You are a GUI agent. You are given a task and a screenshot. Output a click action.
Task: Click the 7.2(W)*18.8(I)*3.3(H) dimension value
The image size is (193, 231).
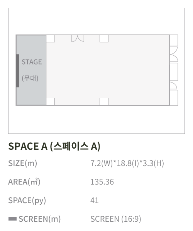point(127,163)
